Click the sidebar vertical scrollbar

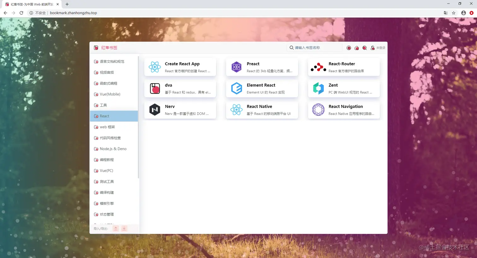click(x=138, y=117)
